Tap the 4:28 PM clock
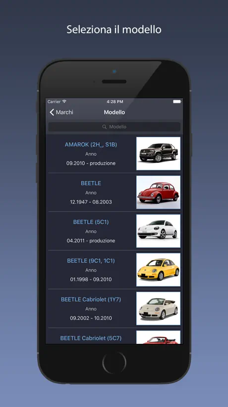 point(115,102)
